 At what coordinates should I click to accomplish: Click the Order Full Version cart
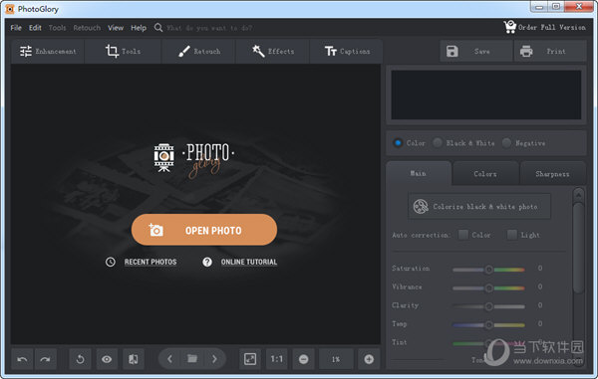click(x=544, y=27)
